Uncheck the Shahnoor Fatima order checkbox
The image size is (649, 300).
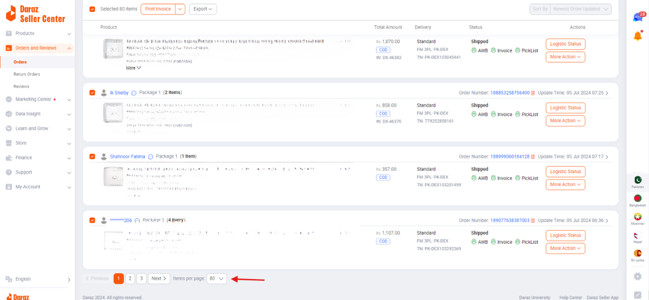(92, 157)
